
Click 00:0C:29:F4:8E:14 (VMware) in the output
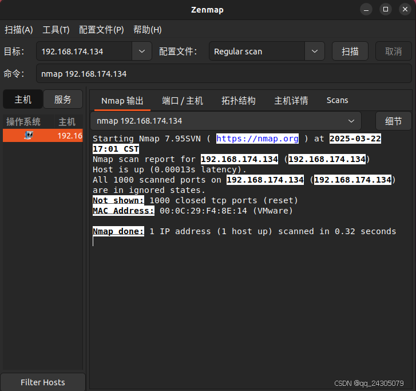click(226, 211)
